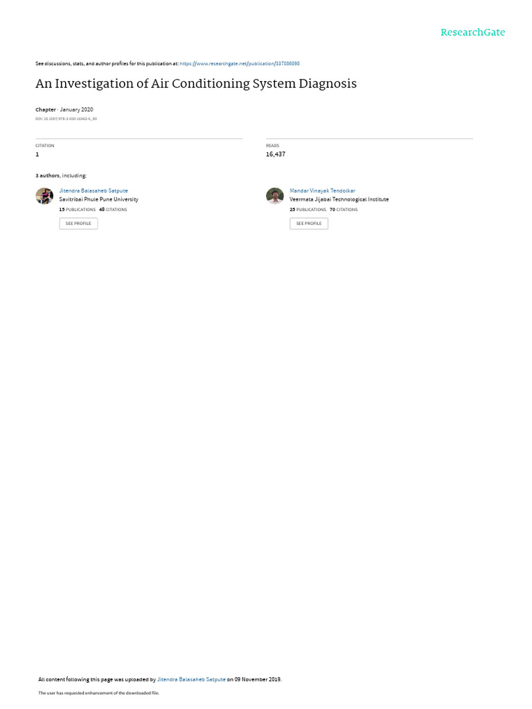
Task: Click the Jitendra Balasaheb Satpute profile photo
Action: click(44, 196)
